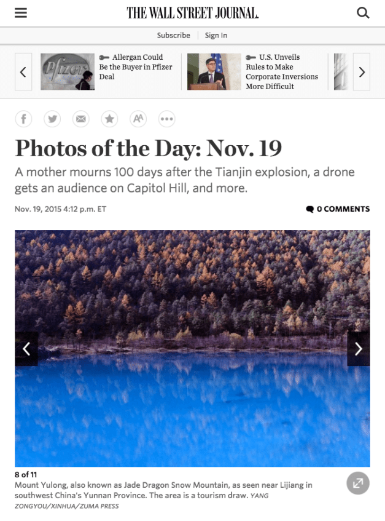The height and width of the screenshot is (521, 385).
Task: Click the Pfizer story thumbnail
Action: click(68, 72)
